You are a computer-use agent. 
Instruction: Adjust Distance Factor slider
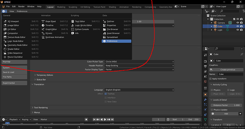coord(226,105)
